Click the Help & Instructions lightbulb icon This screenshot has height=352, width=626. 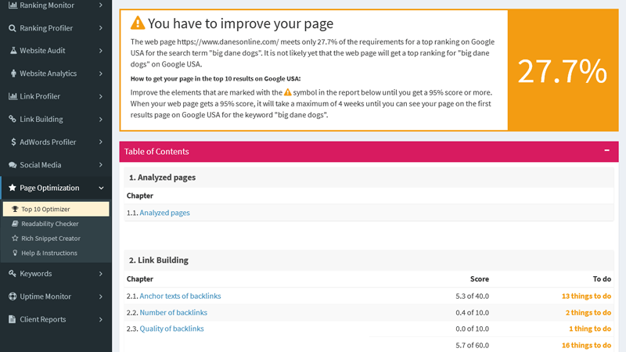(15, 253)
